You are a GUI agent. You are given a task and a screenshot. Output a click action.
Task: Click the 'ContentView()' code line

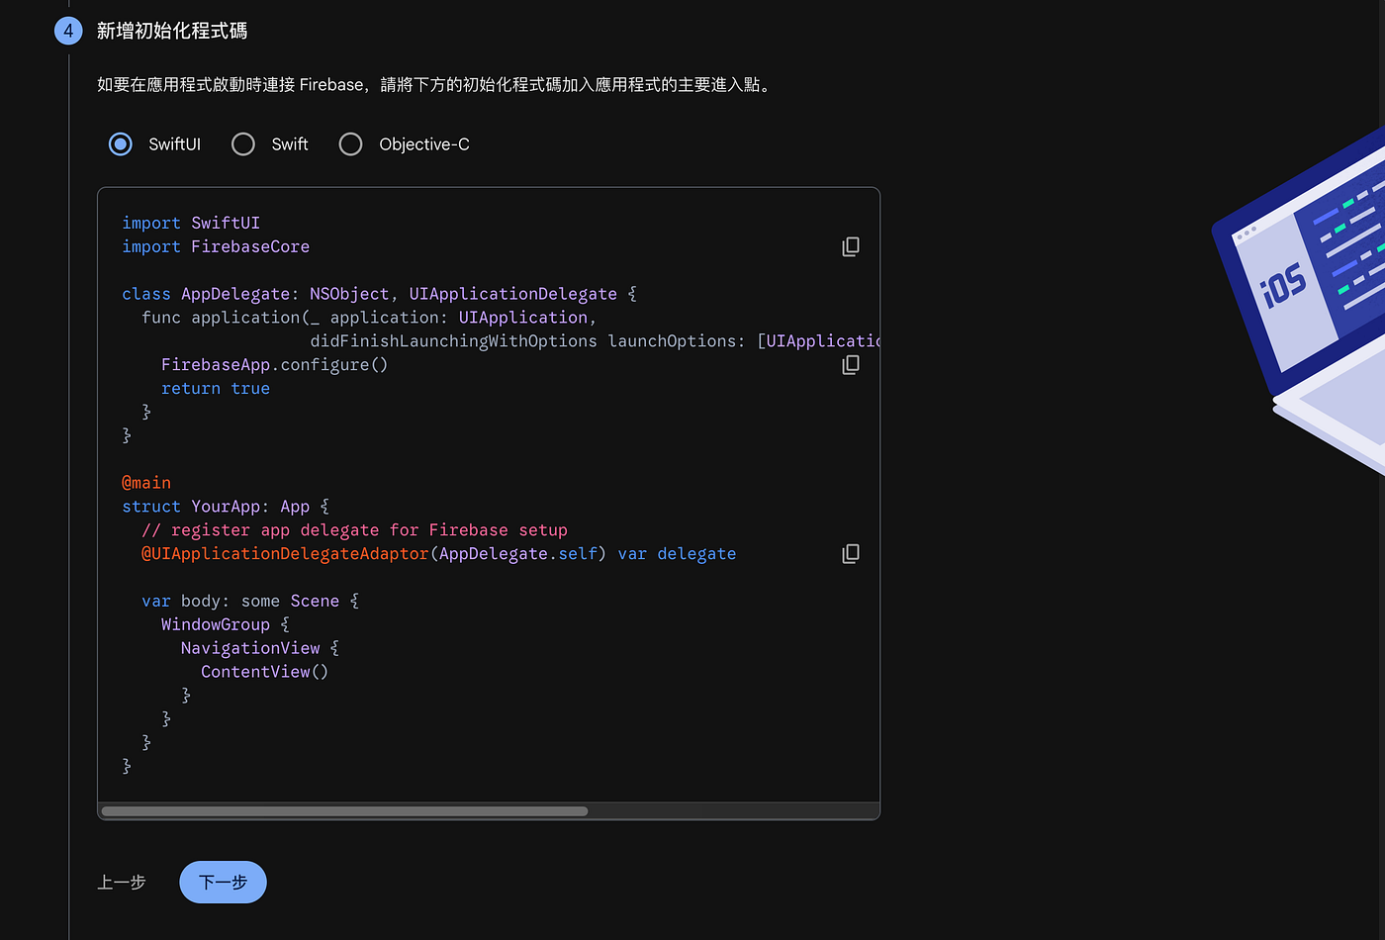(x=264, y=672)
